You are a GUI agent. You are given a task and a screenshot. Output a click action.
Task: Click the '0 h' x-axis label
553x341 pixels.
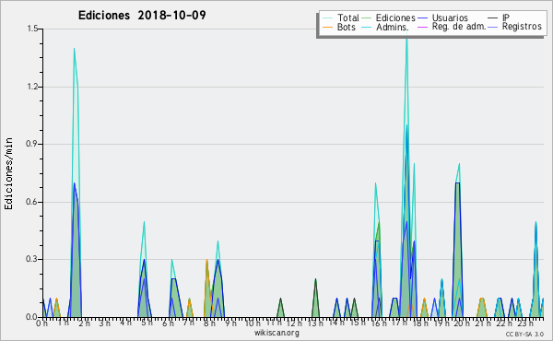pos(42,323)
